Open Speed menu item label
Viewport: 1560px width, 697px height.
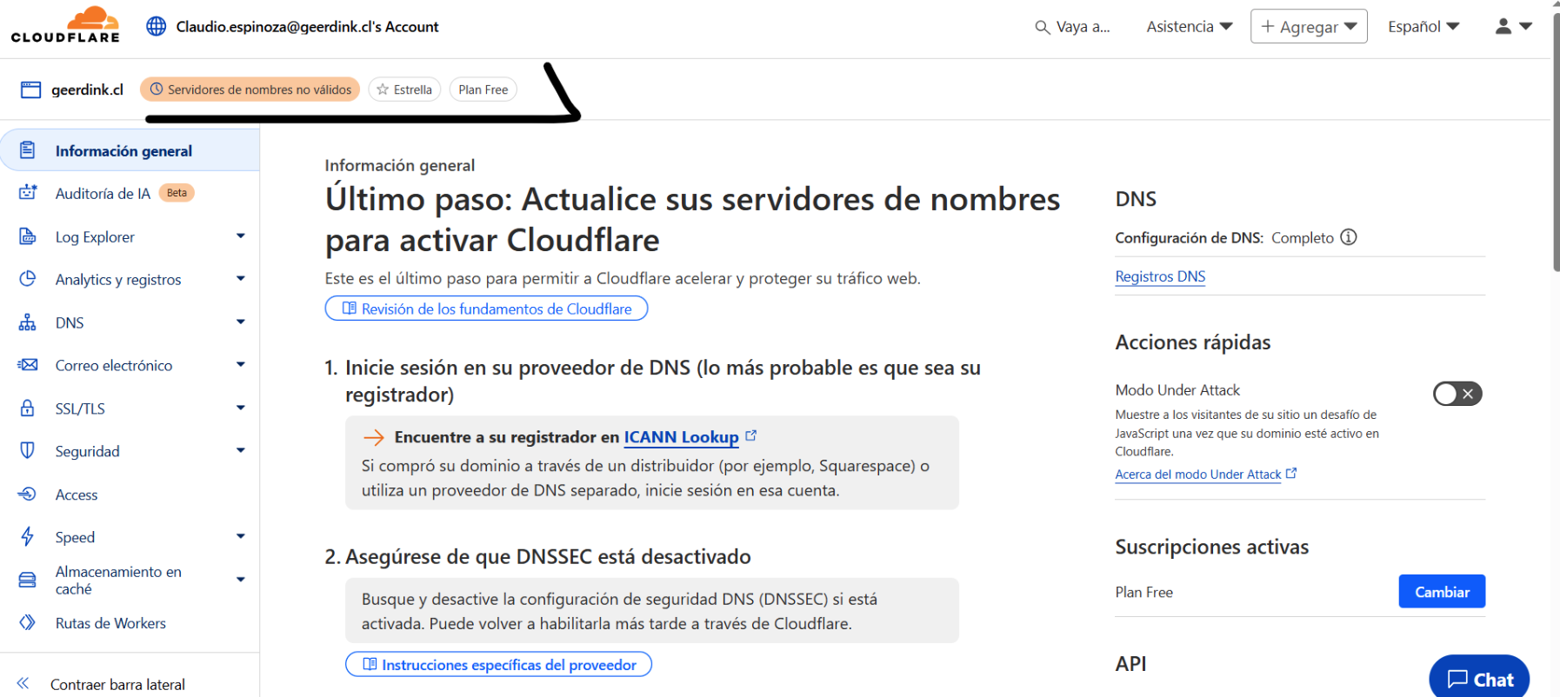[x=75, y=537]
